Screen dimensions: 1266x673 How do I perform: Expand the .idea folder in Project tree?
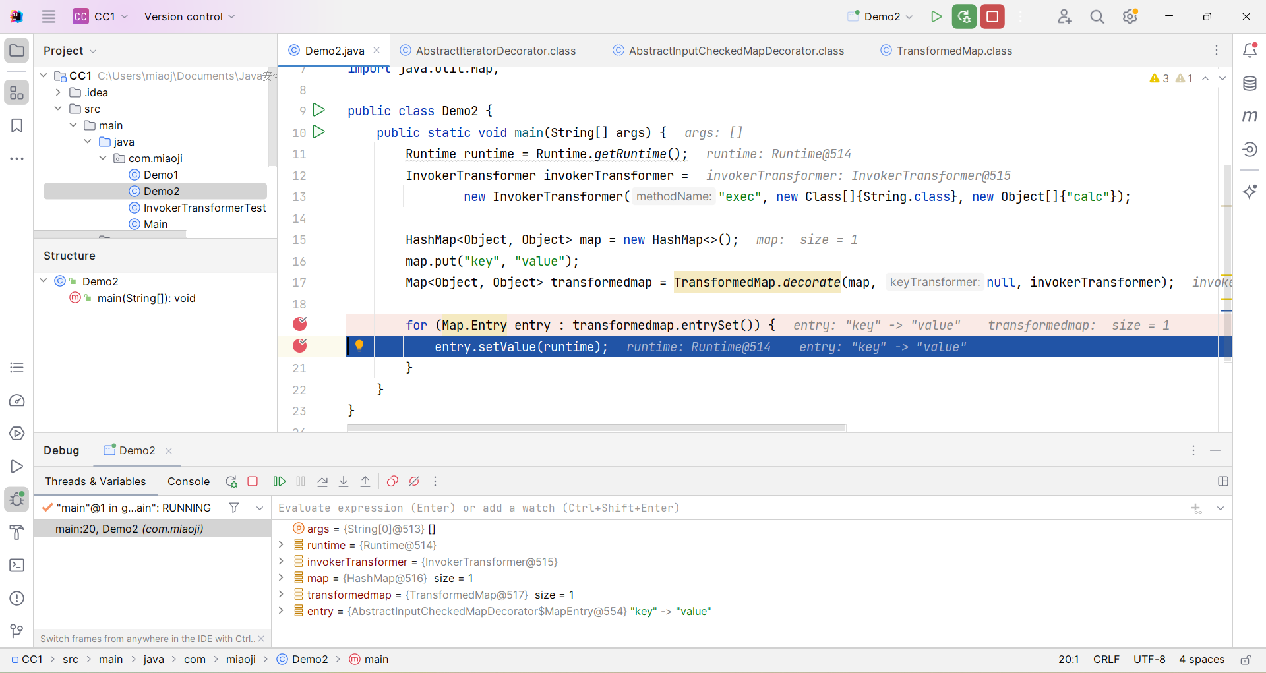tap(58, 92)
